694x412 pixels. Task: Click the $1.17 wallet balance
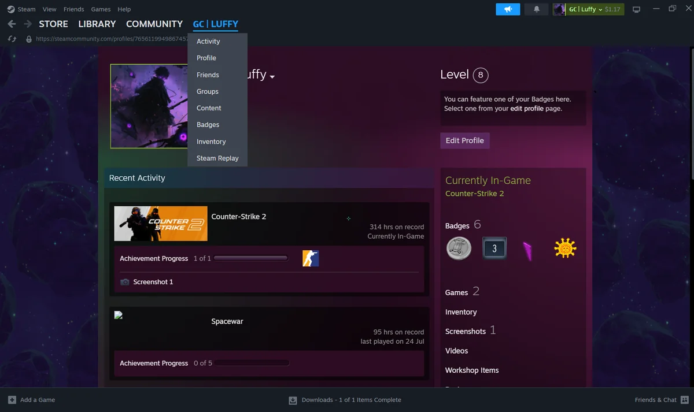[612, 9]
